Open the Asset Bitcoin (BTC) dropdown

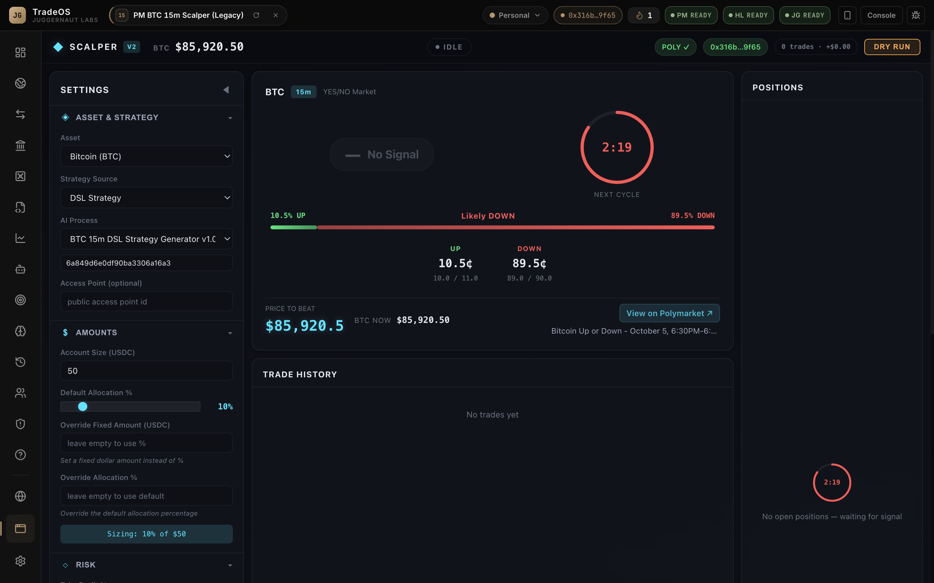[146, 156]
